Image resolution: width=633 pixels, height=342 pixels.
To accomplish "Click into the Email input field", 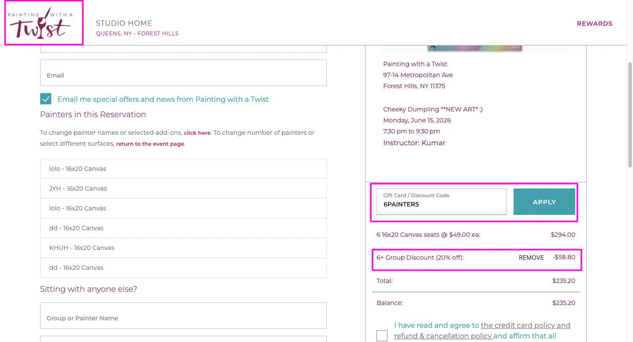I will (x=184, y=73).
